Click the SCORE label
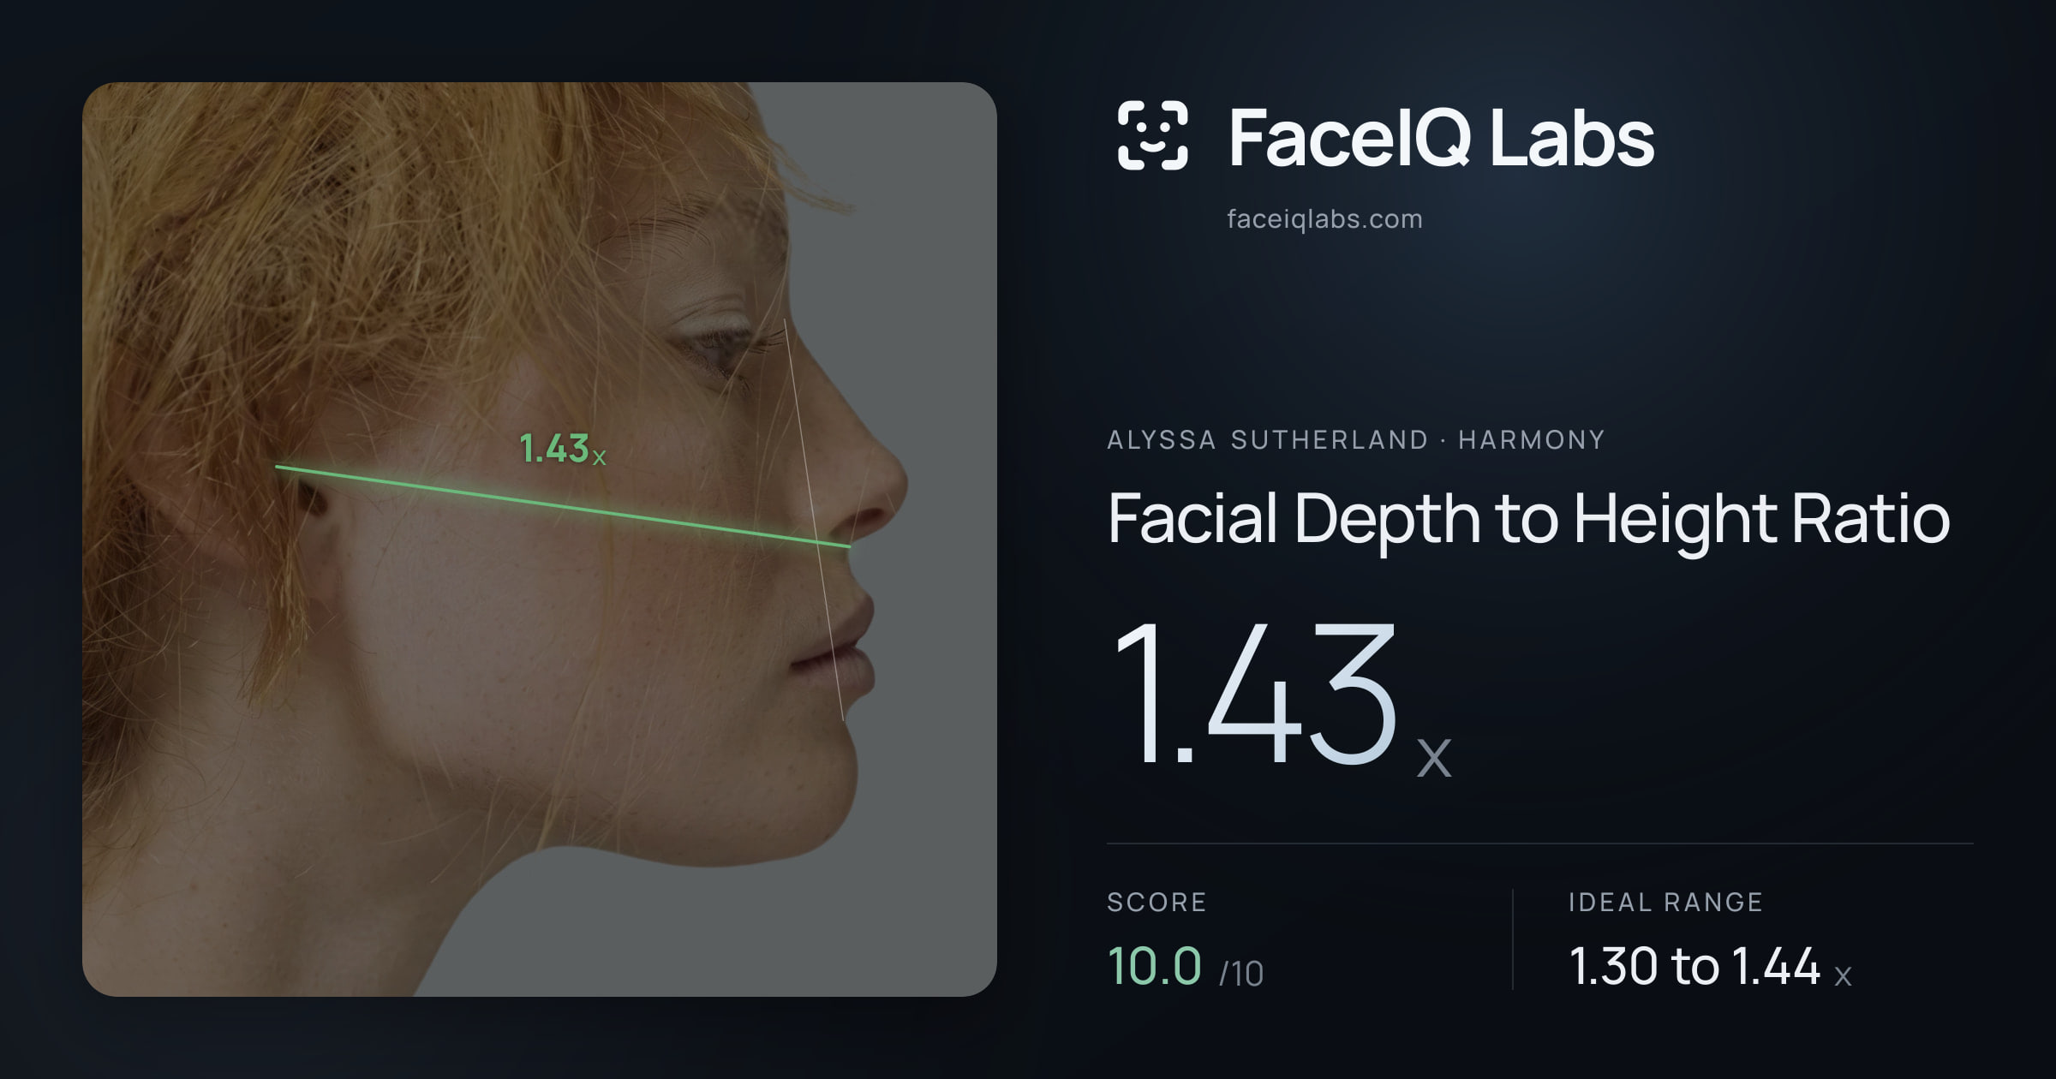 click(1156, 902)
